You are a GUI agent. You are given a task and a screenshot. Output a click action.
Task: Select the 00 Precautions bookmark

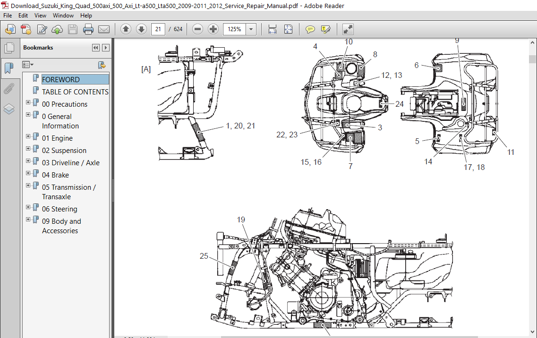[64, 104]
